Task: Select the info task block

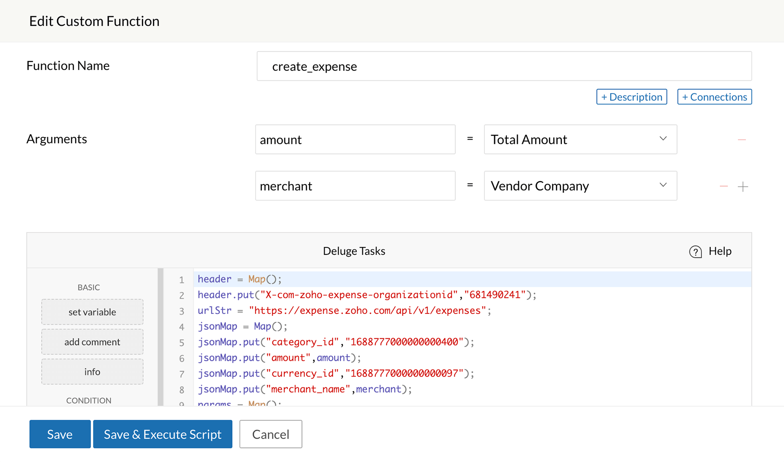Action: [x=92, y=372]
